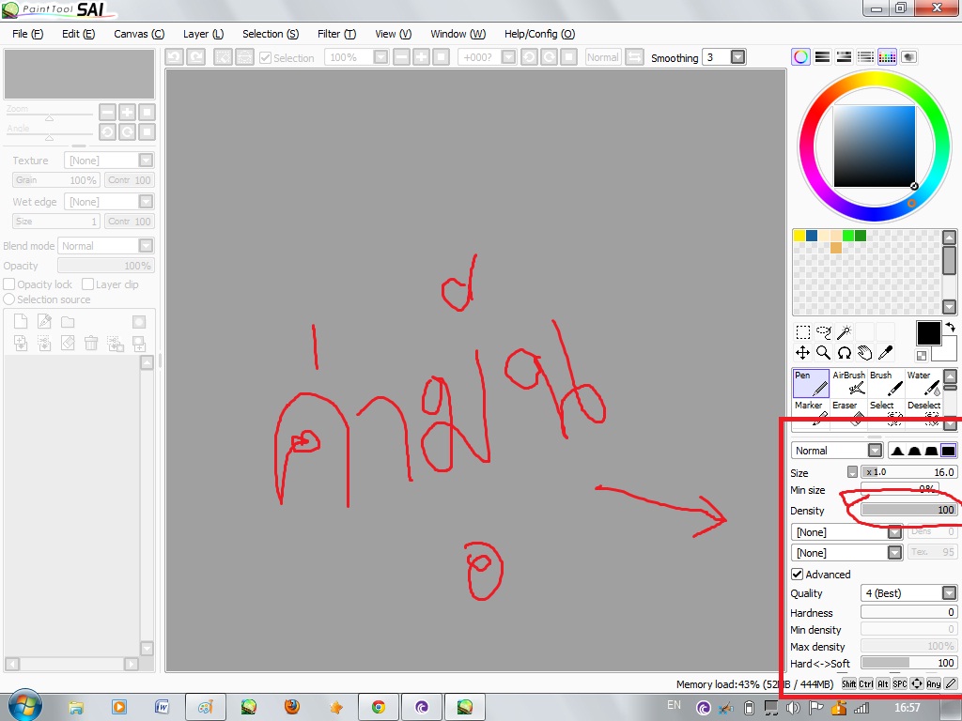Open the brush shape [None] dropdown next to Dens
Image resolution: width=962 pixels, height=721 pixels.
(x=895, y=532)
